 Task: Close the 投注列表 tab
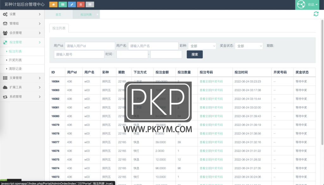(97, 15)
